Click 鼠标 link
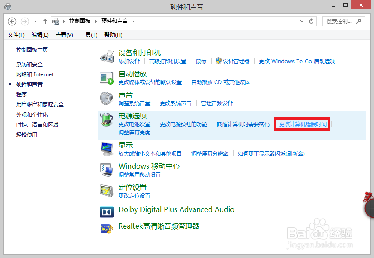The width and height of the screenshot is (374, 258). point(201,61)
